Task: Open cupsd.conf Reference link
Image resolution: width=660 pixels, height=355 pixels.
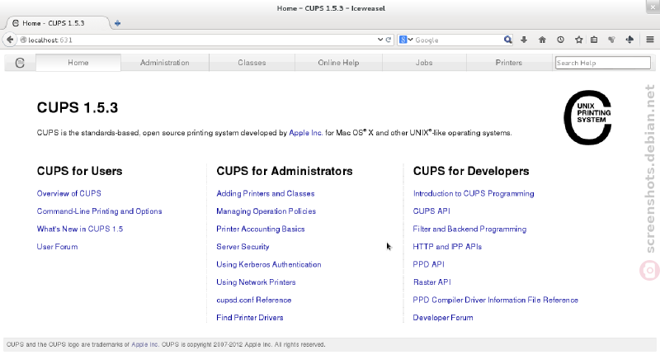Action: [x=254, y=300]
